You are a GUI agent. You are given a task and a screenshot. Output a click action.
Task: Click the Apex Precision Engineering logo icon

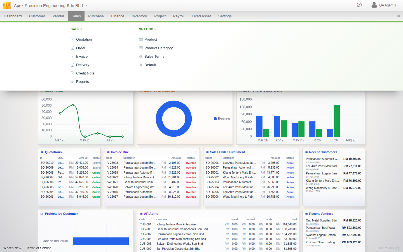pos(7,6)
